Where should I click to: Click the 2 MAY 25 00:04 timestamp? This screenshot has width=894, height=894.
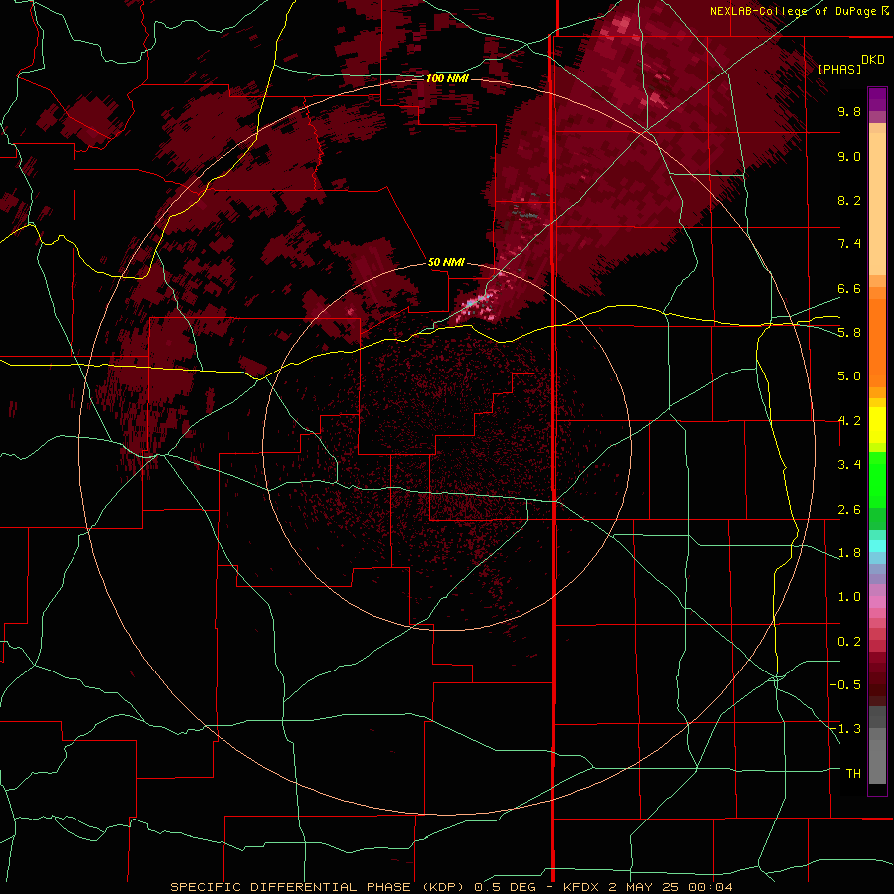(670, 887)
